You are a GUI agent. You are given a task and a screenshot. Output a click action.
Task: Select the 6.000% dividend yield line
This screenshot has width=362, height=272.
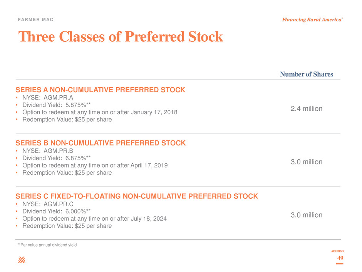click(56, 211)
